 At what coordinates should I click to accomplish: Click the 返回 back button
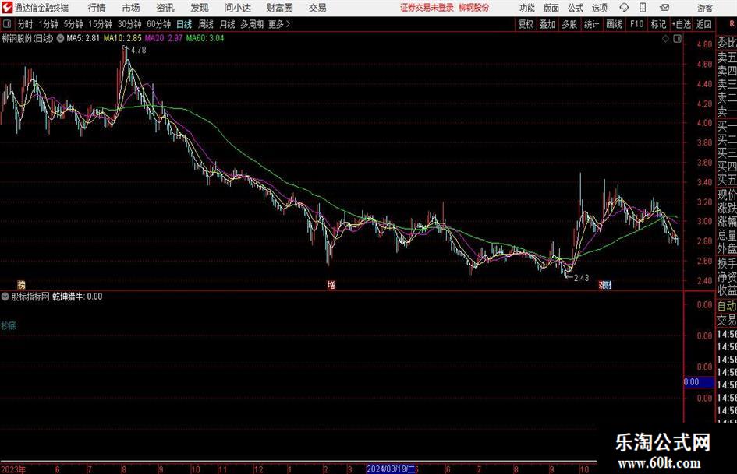pos(703,24)
